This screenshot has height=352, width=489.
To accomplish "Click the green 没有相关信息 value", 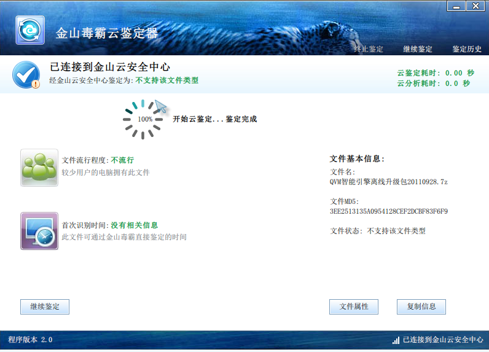I will click(135, 225).
